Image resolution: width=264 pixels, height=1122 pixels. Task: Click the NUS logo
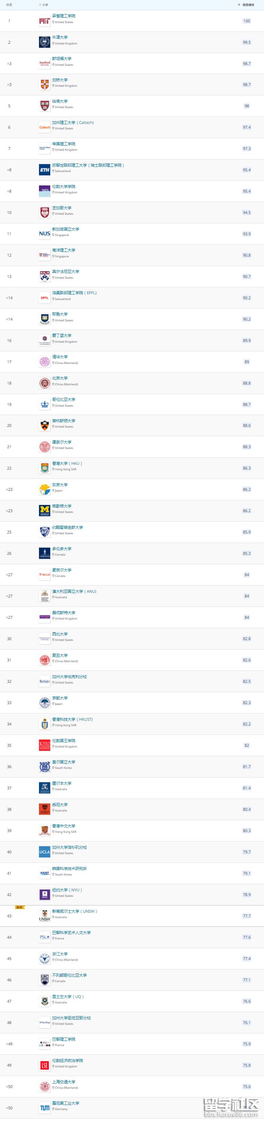[x=44, y=234]
